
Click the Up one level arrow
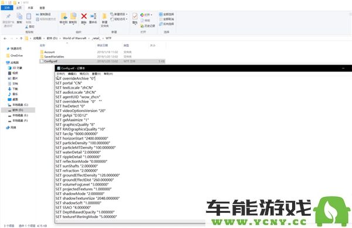point(21,38)
